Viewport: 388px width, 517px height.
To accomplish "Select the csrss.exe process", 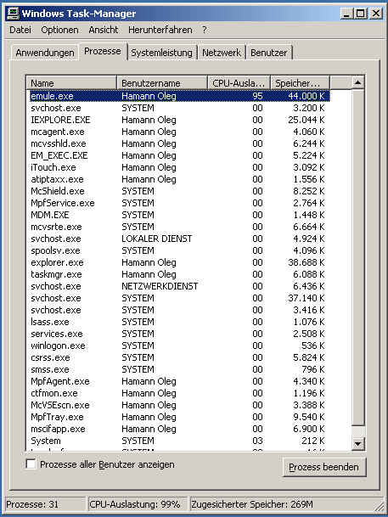I will click(x=178, y=357).
